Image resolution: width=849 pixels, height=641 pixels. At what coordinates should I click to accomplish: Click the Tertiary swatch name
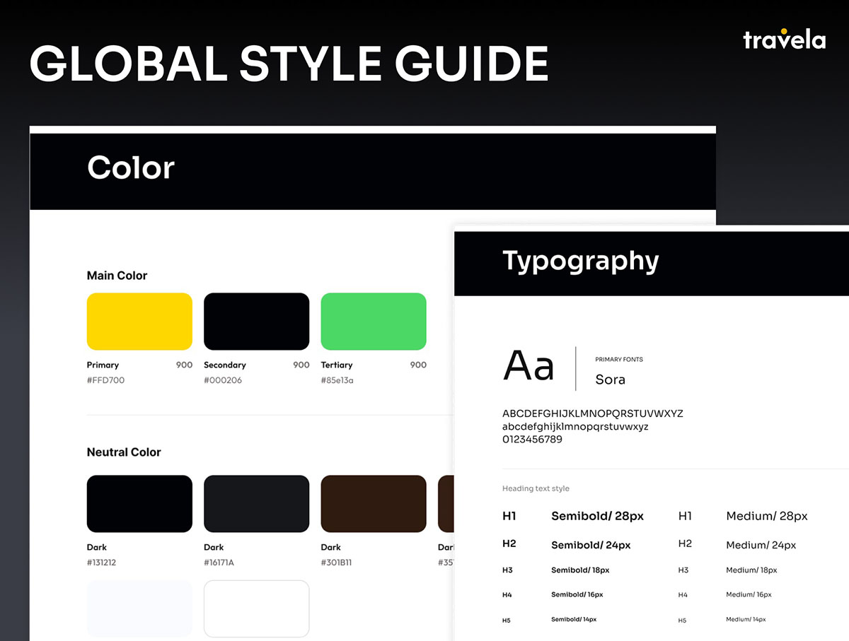click(x=337, y=365)
